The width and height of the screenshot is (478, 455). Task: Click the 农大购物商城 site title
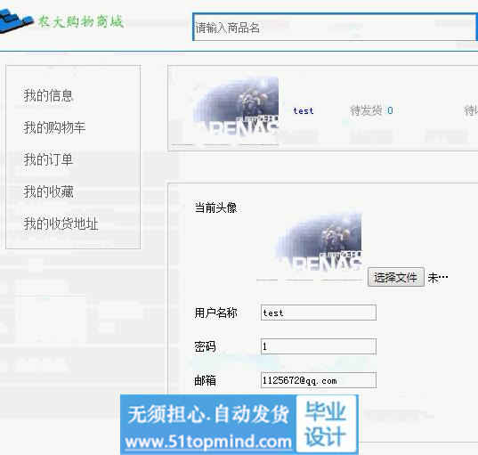(x=81, y=21)
